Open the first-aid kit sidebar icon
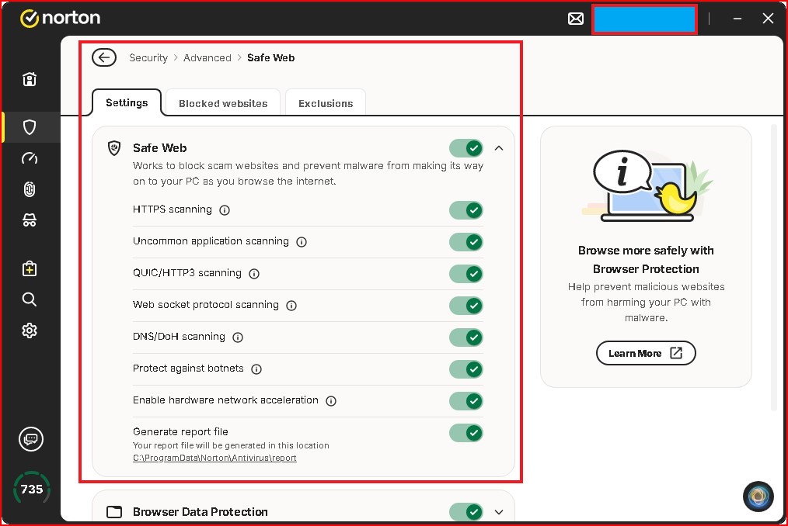 click(30, 268)
